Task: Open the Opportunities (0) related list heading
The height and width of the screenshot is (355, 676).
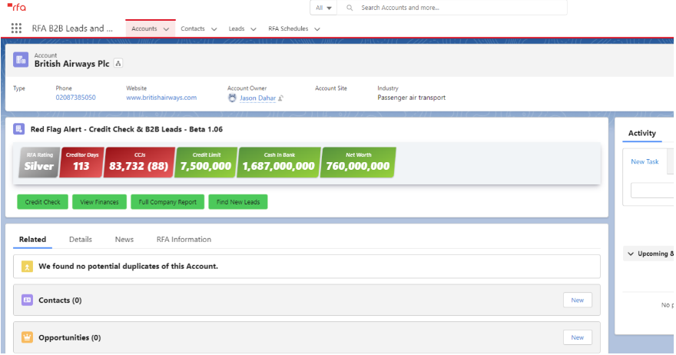Action: click(x=69, y=338)
